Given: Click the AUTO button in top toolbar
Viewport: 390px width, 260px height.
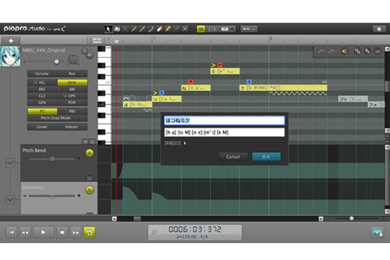Looking at the screenshot, I should coord(249,29).
